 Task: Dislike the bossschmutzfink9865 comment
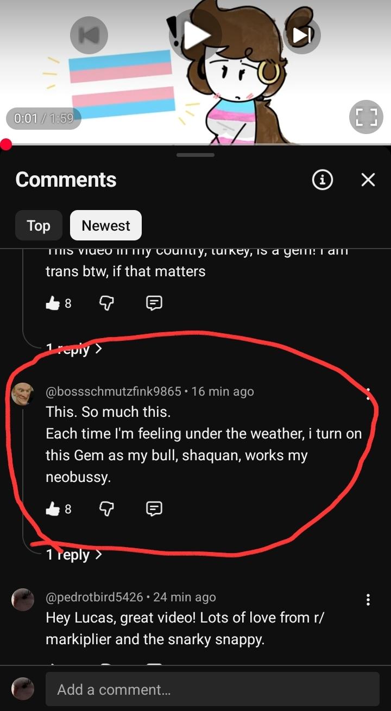click(106, 509)
